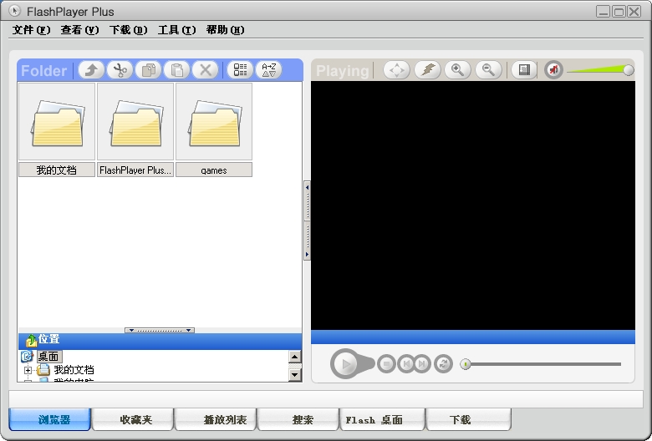Click the 位置 up-arrow folder icon
The height and width of the screenshot is (441, 652).
(x=31, y=341)
